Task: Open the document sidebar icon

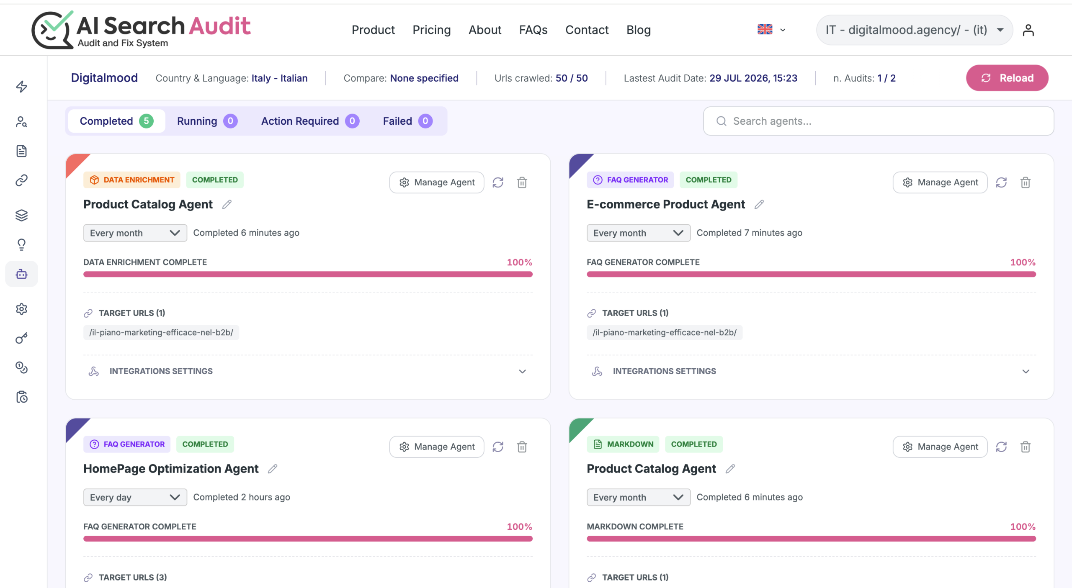Action: click(x=22, y=151)
